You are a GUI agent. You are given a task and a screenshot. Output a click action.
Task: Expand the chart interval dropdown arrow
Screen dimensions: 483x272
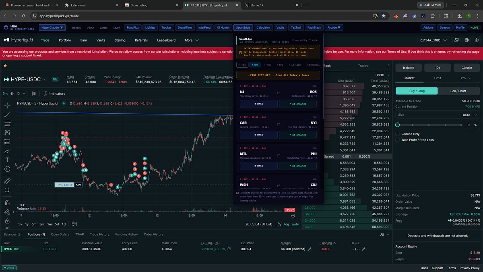point(25,93)
